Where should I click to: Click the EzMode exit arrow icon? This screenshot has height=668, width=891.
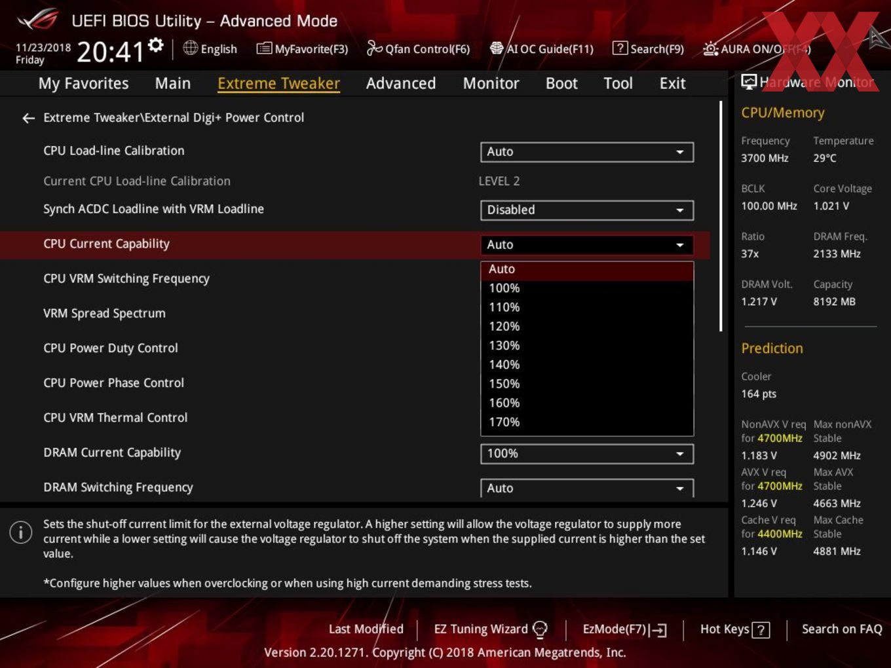(658, 630)
